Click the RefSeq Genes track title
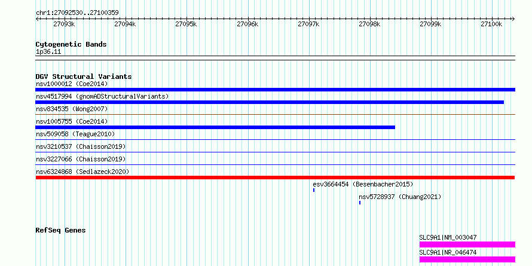The width and height of the screenshot is (532, 266). pyautogui.click(x=60, y=230)
